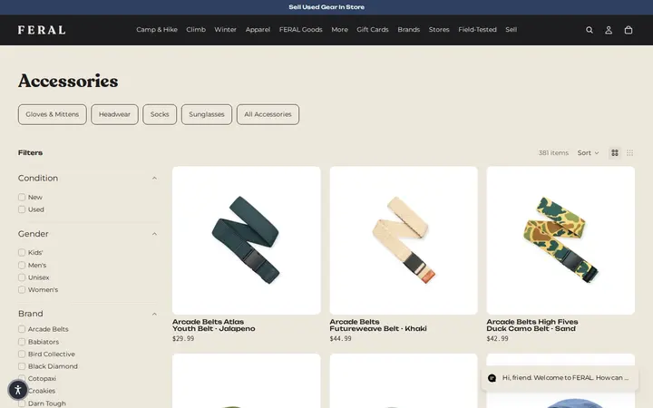View the Jalapeno green belt image
653x408 pixels.
pos(247,240)
